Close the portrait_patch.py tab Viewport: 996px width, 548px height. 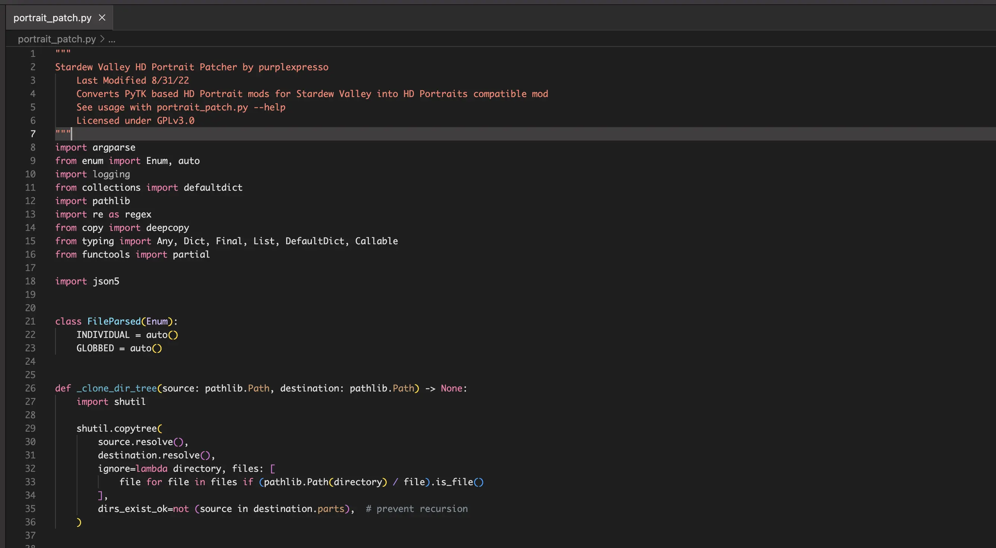click(x=102, y=18)
